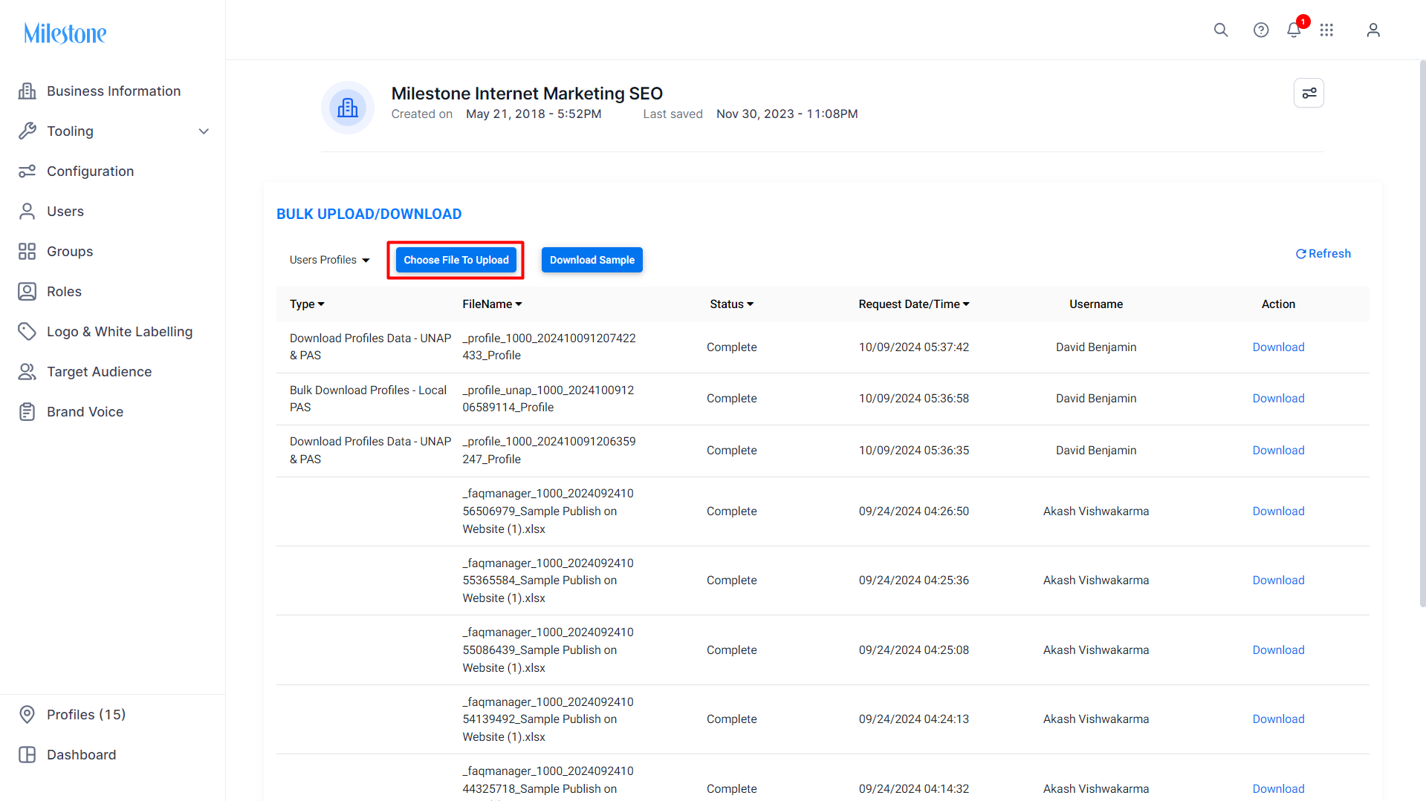This screenshot has height=801, width=1426.
Task: Expand the Tooling submenu chevron
Action: (x=204, y=131)
